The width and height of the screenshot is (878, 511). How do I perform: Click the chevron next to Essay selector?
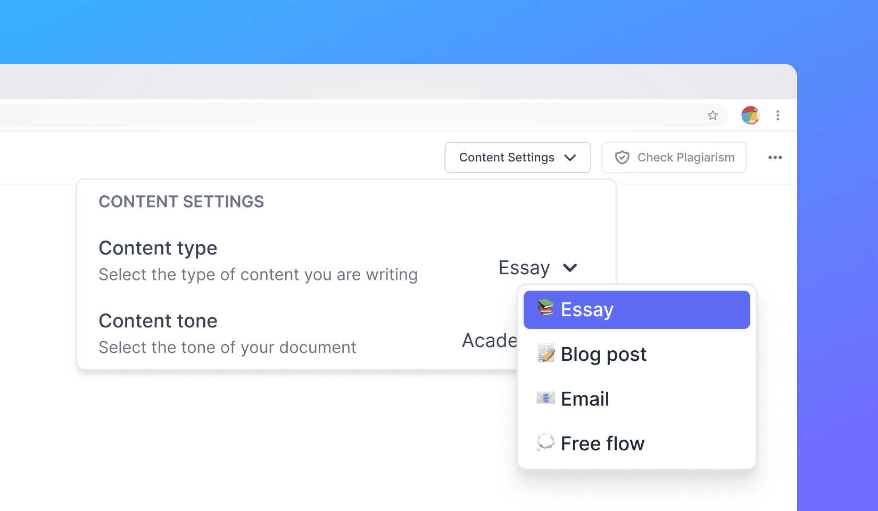coord(570,268)
